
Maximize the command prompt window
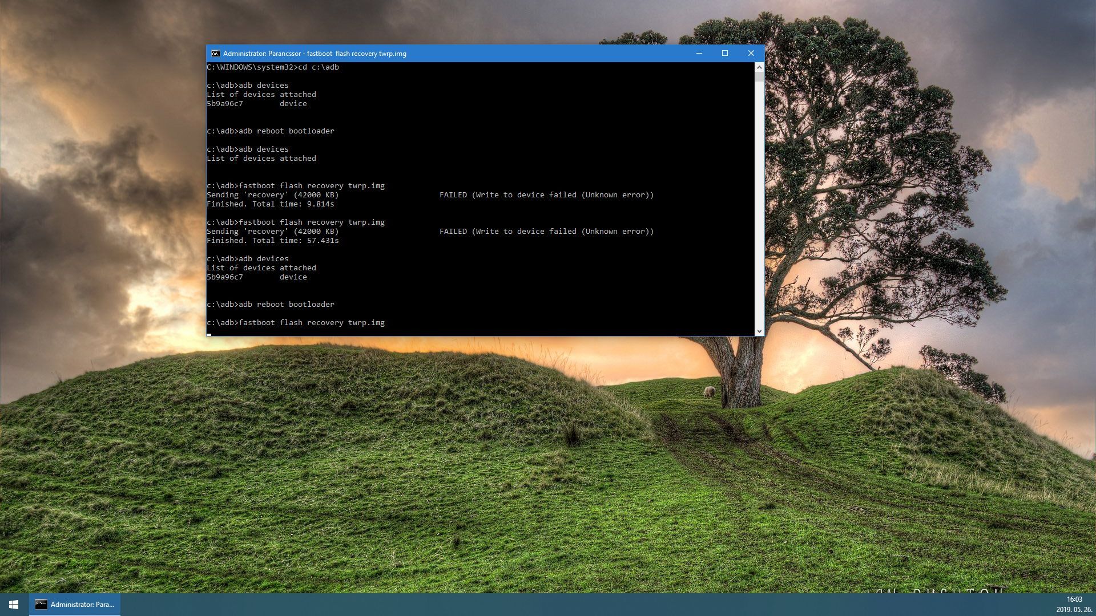tap(725, 54)
